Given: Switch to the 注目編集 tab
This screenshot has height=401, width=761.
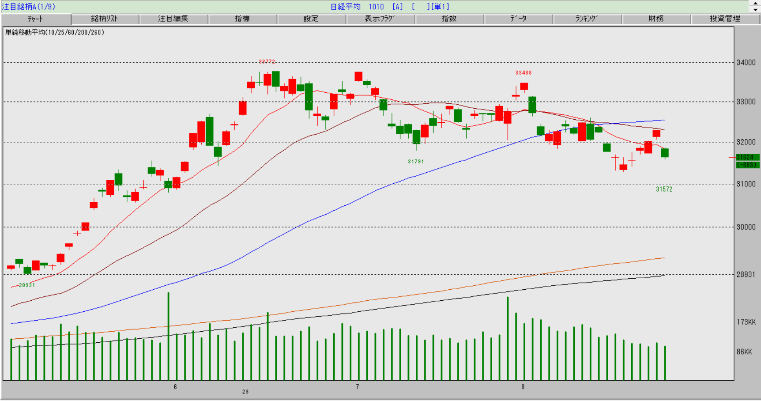Looking at the screenshot, I should click(x=173, y=19).
